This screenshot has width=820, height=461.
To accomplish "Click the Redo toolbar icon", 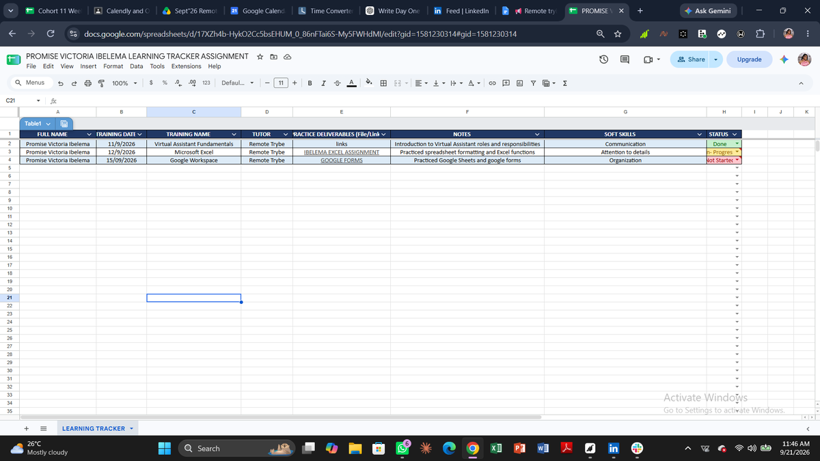I will tap(74, 83).
